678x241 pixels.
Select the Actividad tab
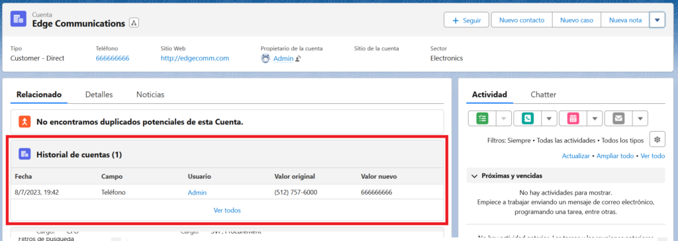pos(489,94)
